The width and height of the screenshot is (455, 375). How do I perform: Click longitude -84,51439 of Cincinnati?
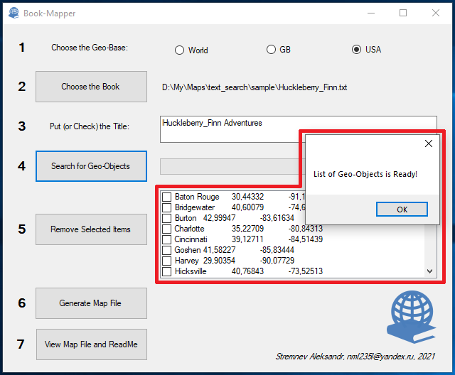306,239
